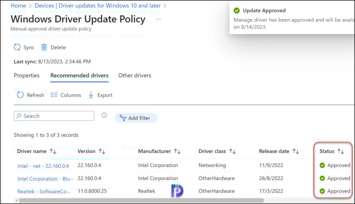Click the 11/9/2022 release date cell
The image size is (355, 204).
pyautogui.click(x=271, y=165)
